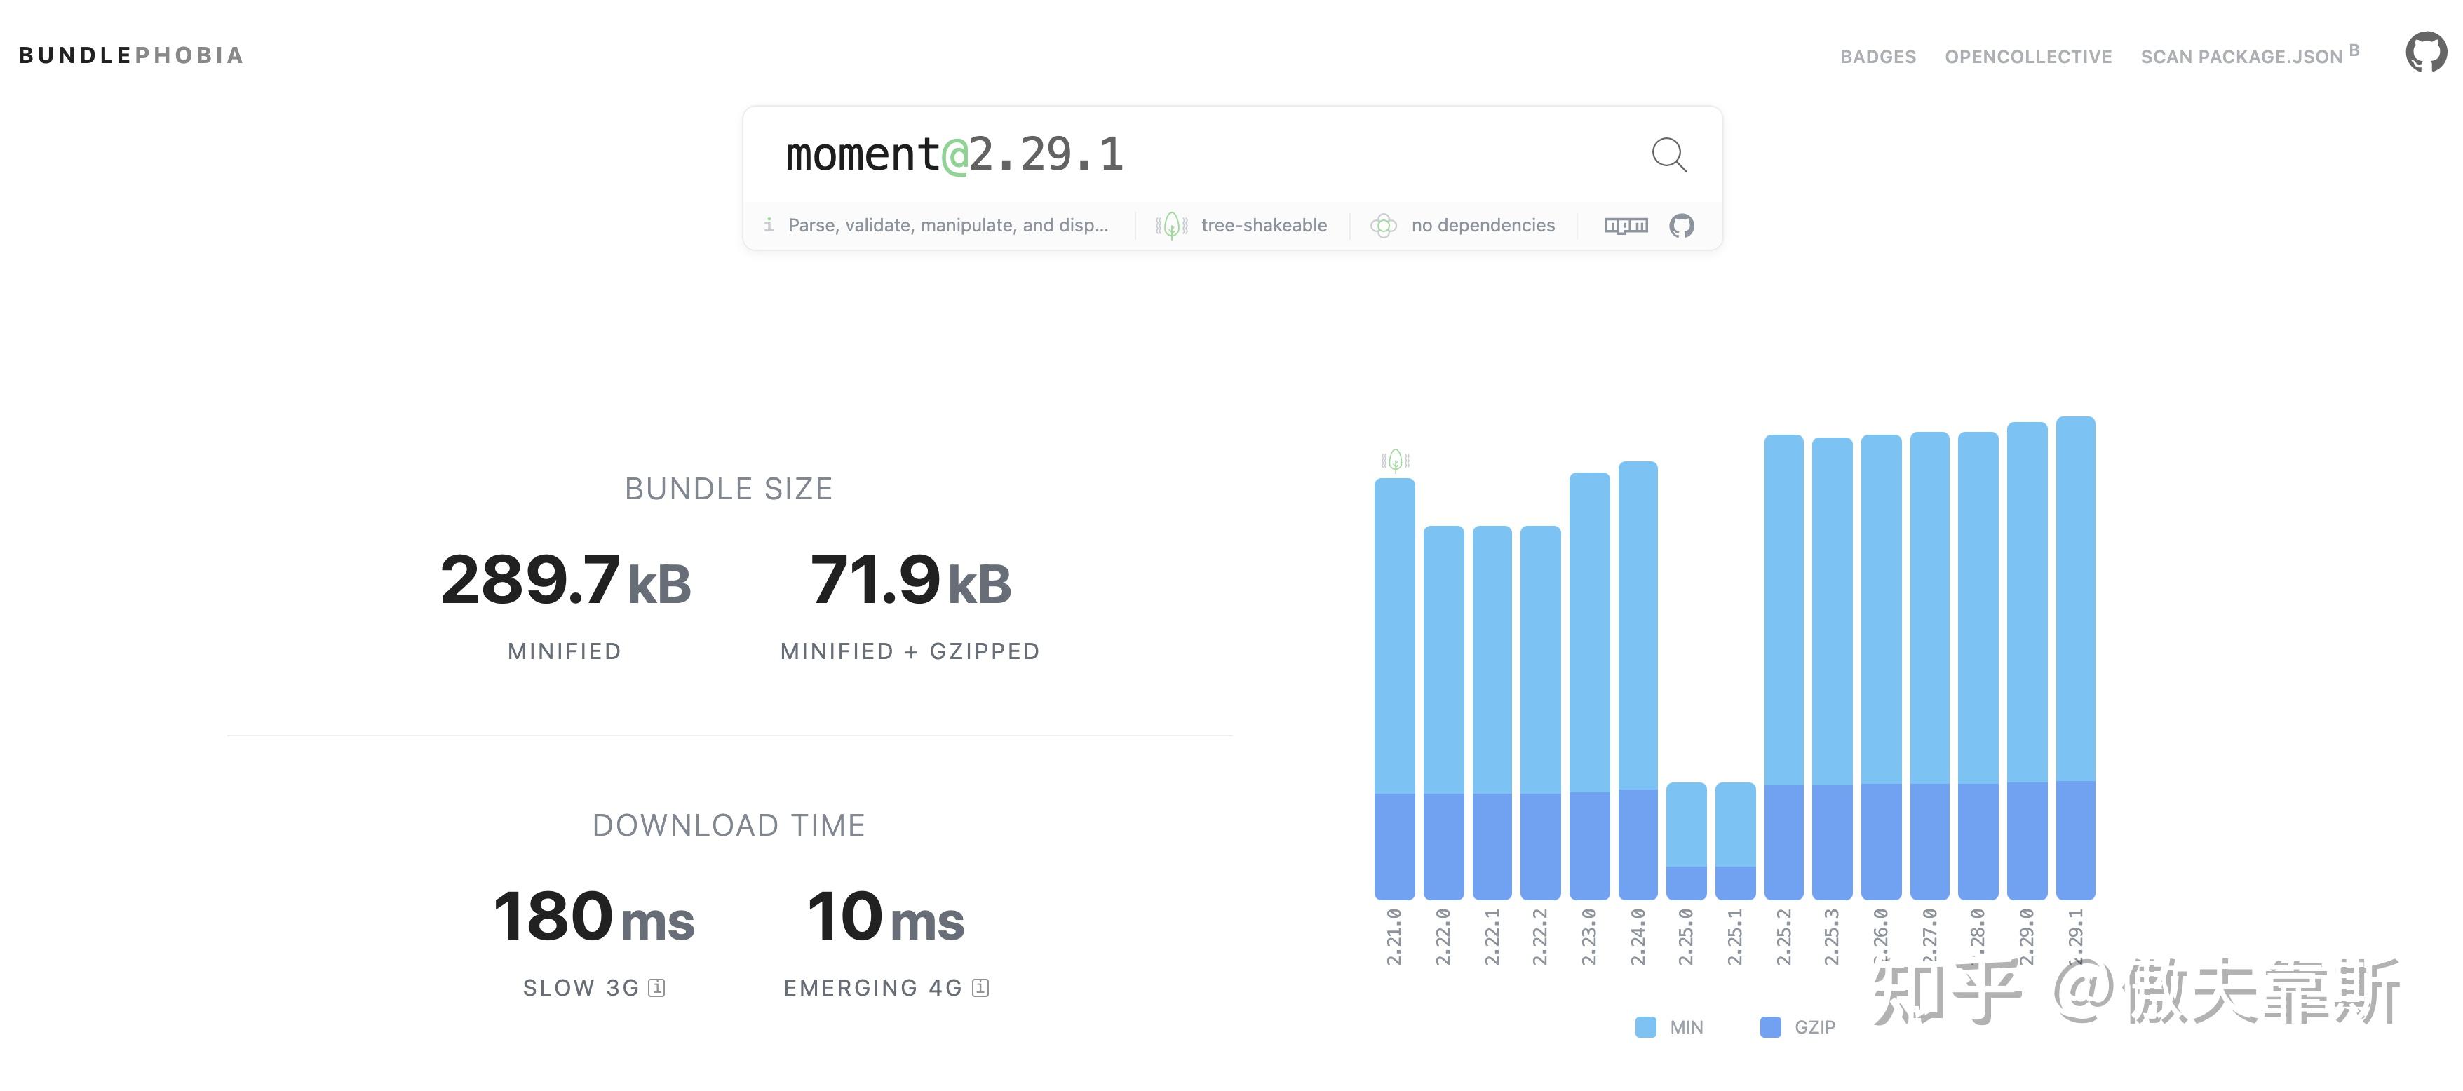This screenshot has width=2463, height=1091.
Task: Click the info icon next to Emerging 4G
Action: point(980,988)
